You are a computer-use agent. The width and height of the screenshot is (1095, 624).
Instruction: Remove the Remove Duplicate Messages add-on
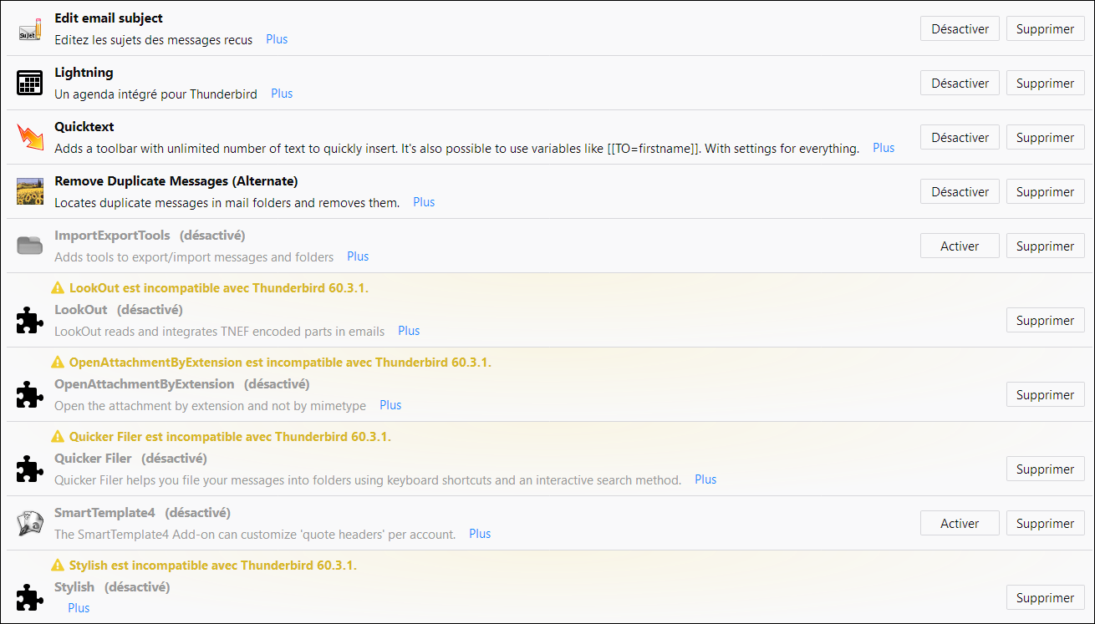[x=1045, y=192]
